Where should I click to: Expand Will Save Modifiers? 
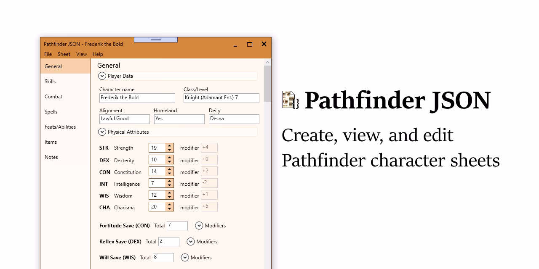[x=185, y=258]
